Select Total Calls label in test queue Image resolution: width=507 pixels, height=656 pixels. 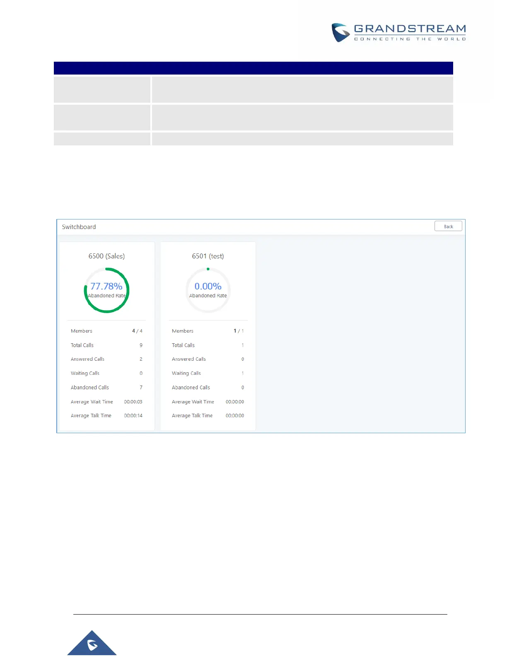183,345
